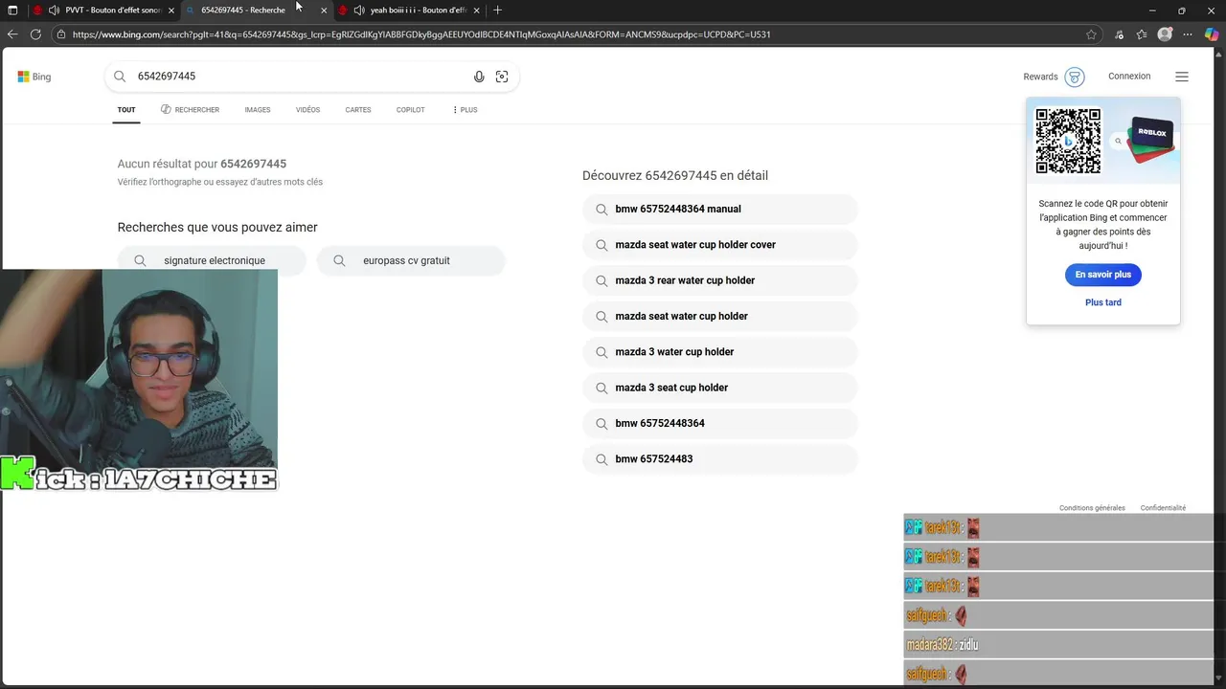
Task: Close the PVVT Bouton d'effet tab
Action: (x=171, y=10)
